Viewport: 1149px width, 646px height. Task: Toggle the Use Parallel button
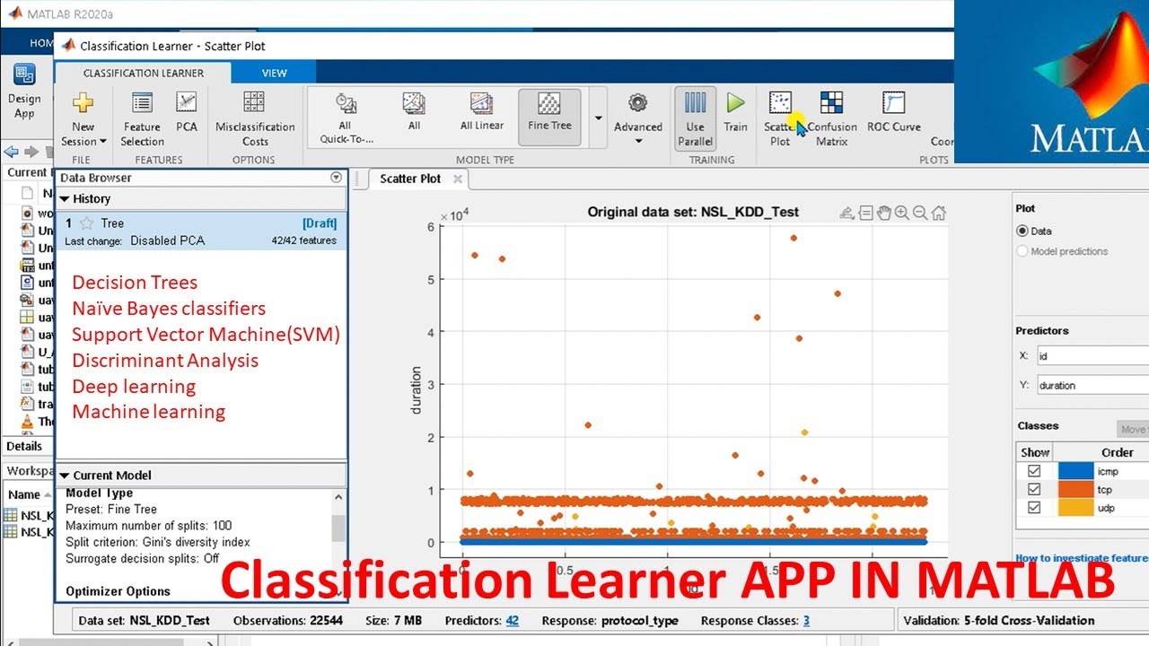coord(696,119)
